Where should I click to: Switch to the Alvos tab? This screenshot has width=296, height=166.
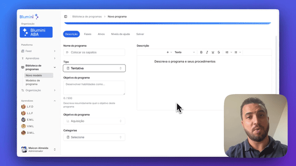101,34
